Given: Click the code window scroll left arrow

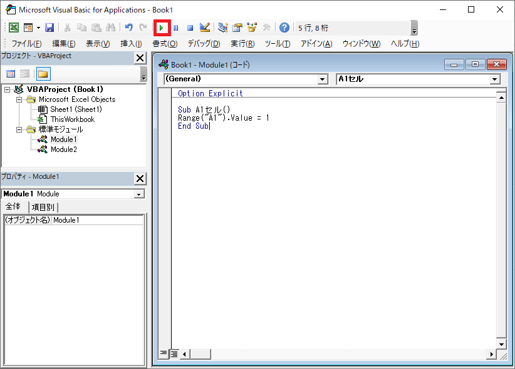Looking at the screenshot, I should point(185,354).
